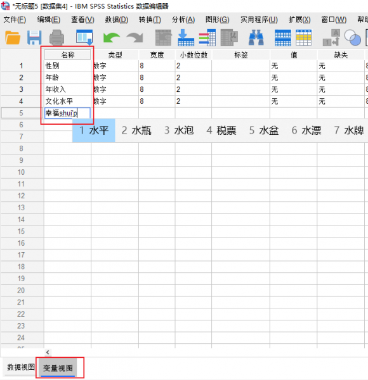Open the Recall recently used dialogs icon
The width and height of the screenshot is (368, 380).
tap(84, 37)
